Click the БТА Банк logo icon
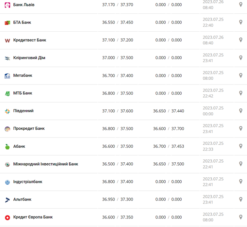Viewport: 247px width, 227px height. tap(7, 23)
